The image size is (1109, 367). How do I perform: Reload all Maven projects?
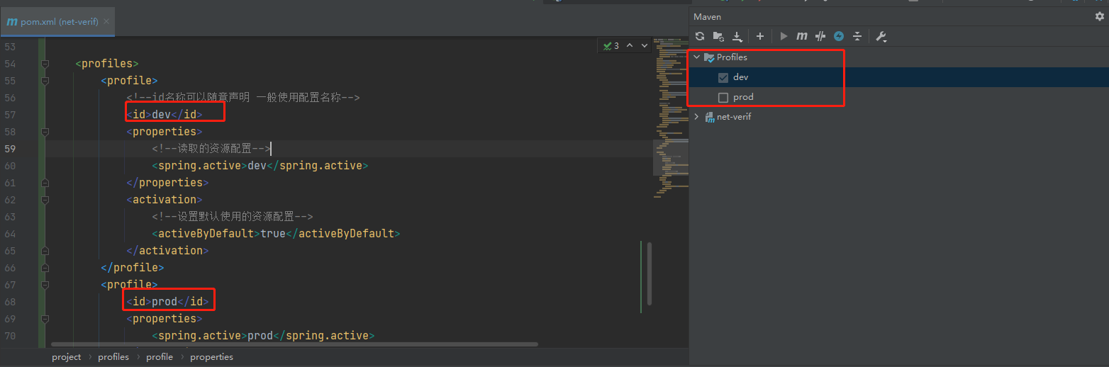tap(700, 36)
